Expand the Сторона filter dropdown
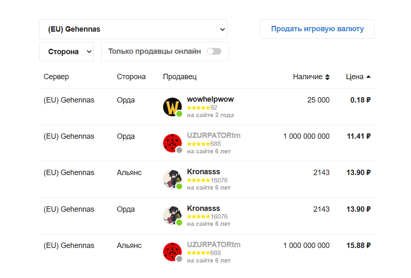This screenshot has height=278, width=411. pyautogui.click(x=66, y=52)
